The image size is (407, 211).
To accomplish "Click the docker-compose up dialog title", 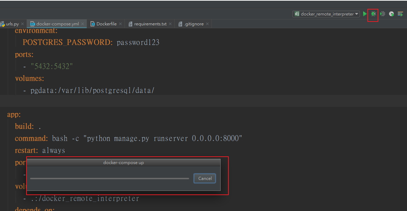I will click(123, 163).
